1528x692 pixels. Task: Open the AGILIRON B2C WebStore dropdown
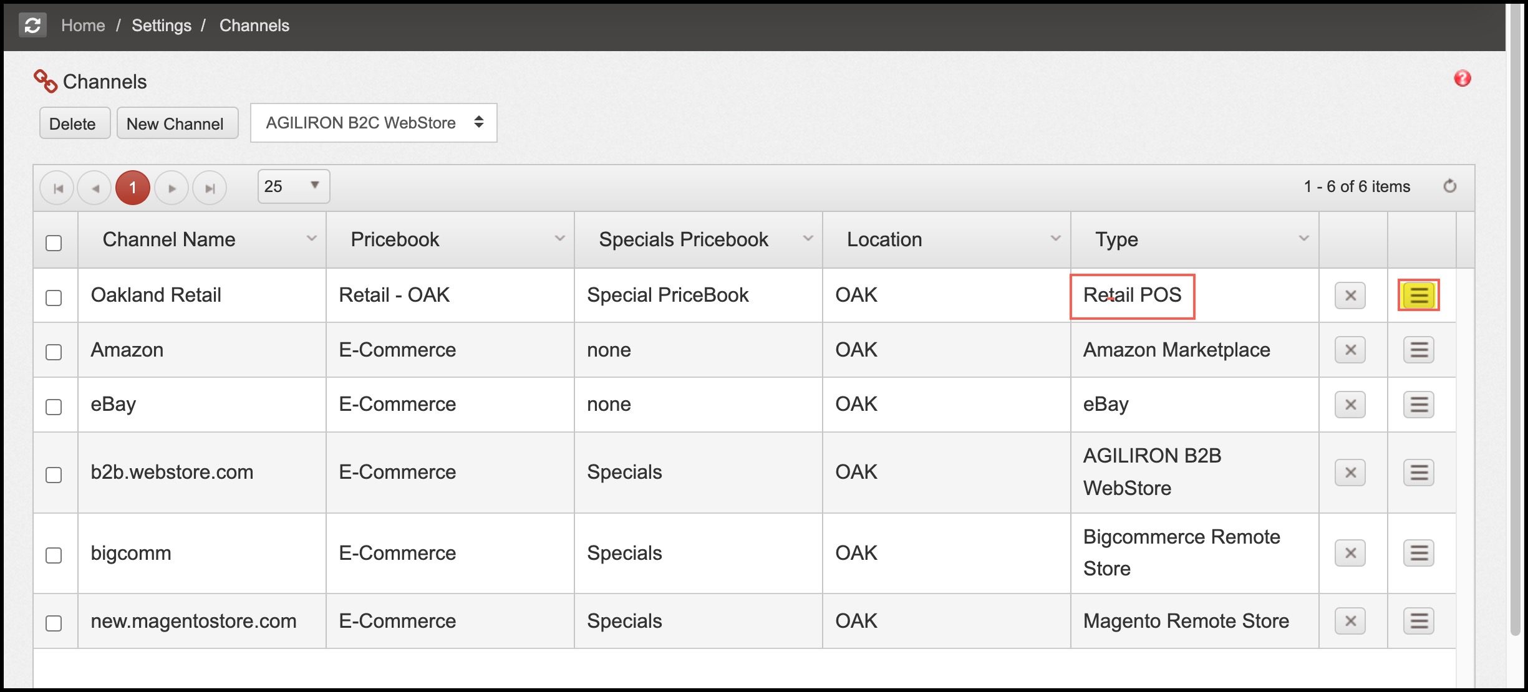[x=374, y=123]
